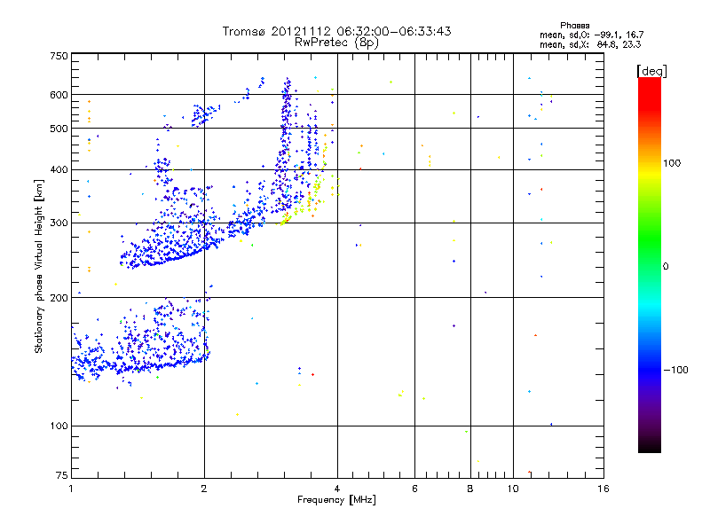Click the plot title Tromsø 20121112 06:32:00-06:33:43

point(336,31)
